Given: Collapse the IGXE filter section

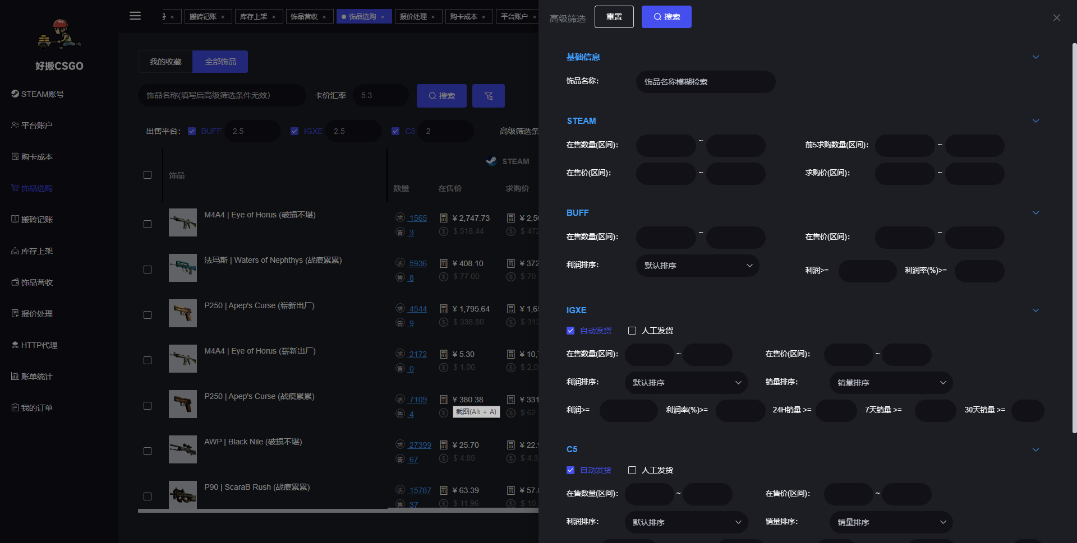Looking at the screenshot, I should 1036,310.
